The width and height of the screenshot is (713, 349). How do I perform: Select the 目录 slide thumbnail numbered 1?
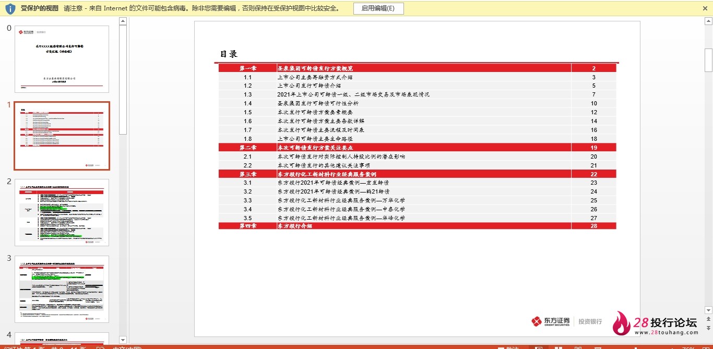point(62,136)
